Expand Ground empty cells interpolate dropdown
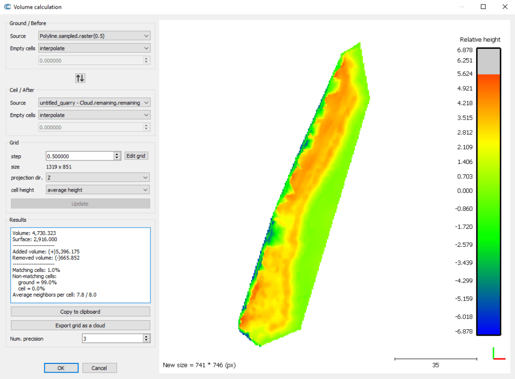Screen dimensions: 515x379 95,48
